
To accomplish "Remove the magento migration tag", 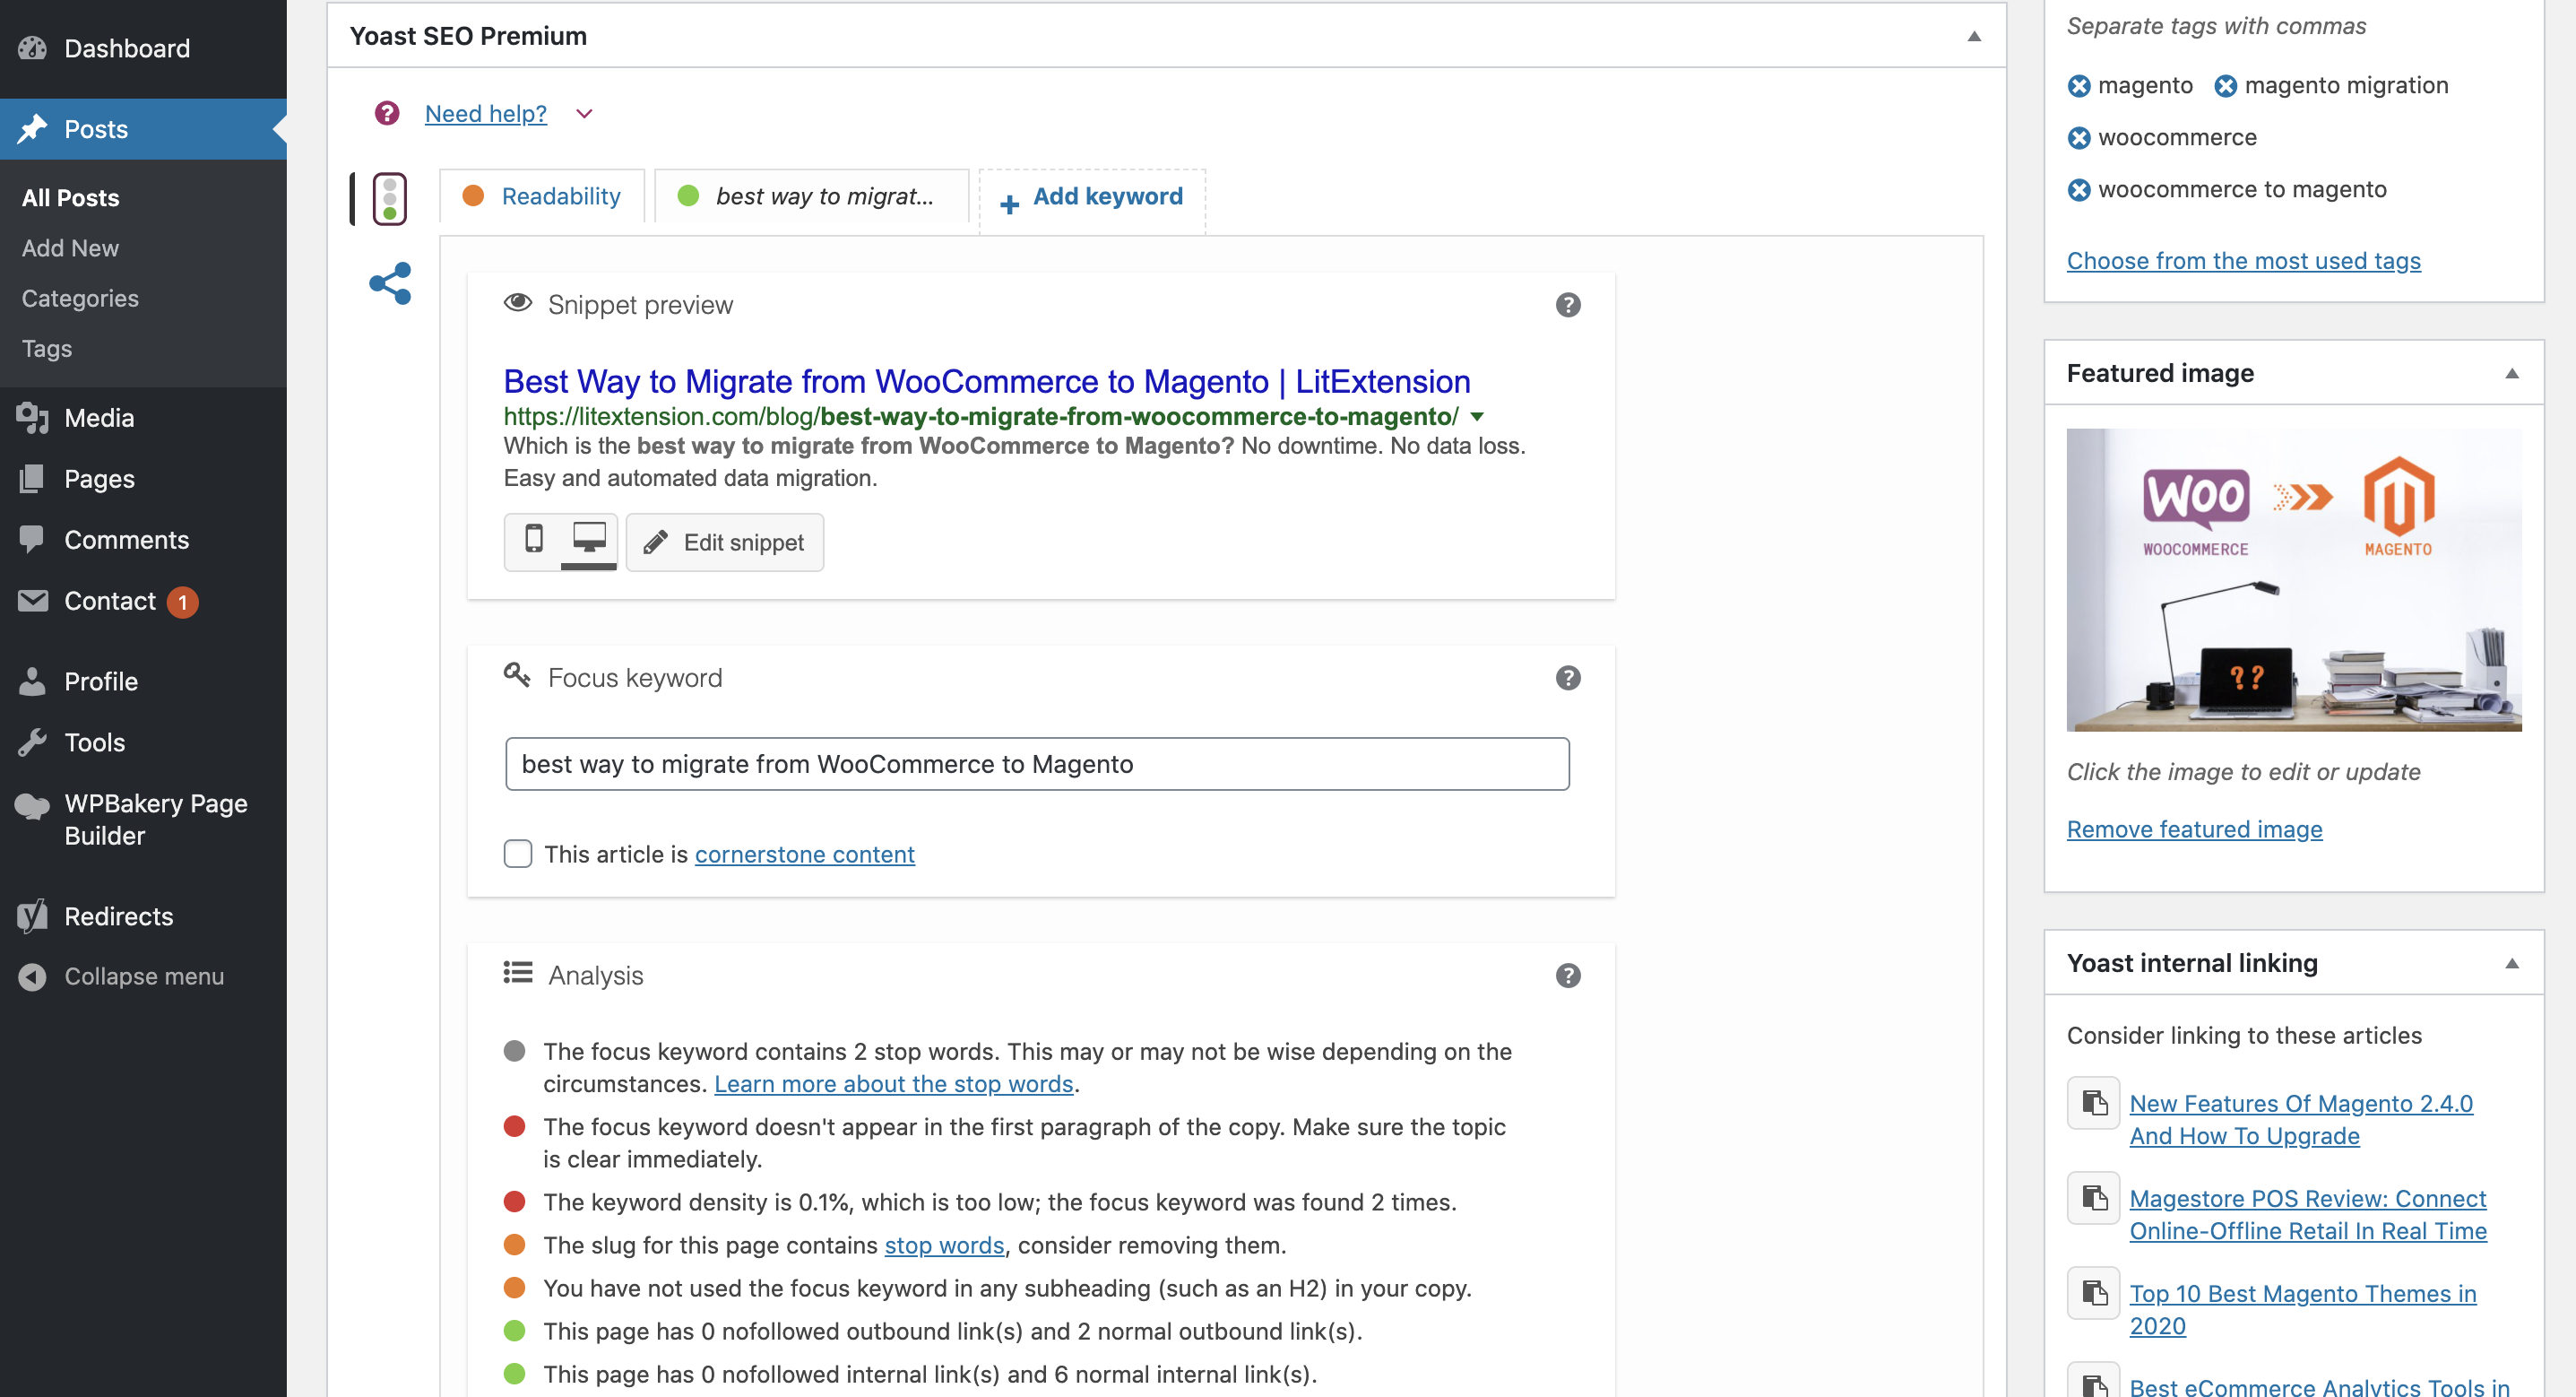I will 2225,86.
